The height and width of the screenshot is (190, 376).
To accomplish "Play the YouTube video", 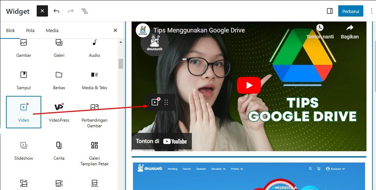I will coord(249,85).
